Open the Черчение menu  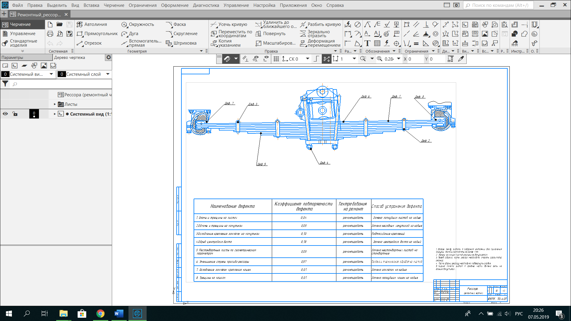pyautogui.click(x=114, y=5)
